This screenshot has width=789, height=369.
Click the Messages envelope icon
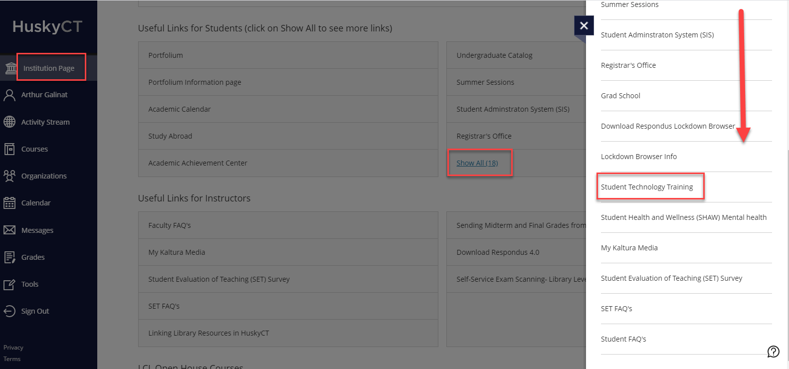point(9,230)
